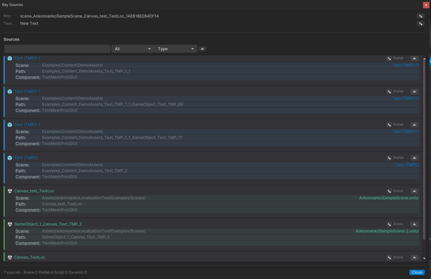Click the path ending in GameObject_Text_TMP_66
Image resolution: width=431 pixels, height=279 pixels.
tap(112, 105)
